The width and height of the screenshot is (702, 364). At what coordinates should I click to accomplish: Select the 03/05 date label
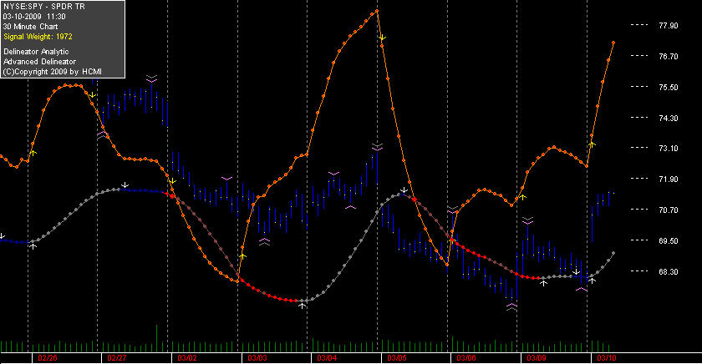pos(397,358)
